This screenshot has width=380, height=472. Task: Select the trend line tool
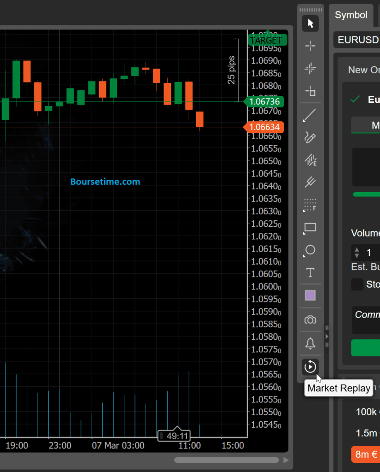pyautogui.click(x=310, y=115)
